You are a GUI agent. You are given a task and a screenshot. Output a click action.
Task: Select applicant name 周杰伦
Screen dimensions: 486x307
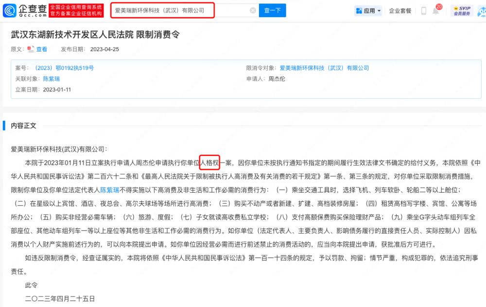277,79
